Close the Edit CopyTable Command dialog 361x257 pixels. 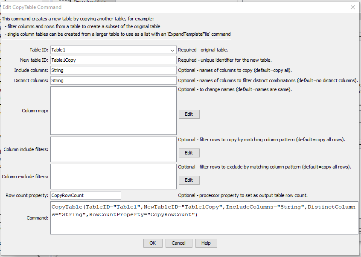click(353, 7)
